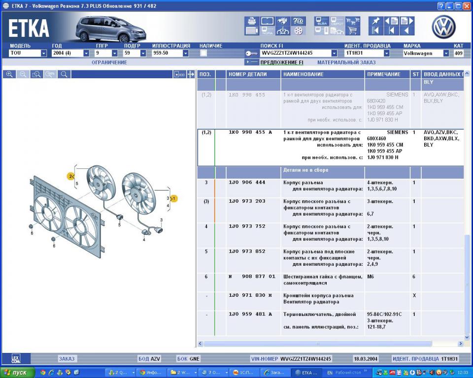Viewport: 473px width, 378px height.
Task: Jump to first with the double-bar arrow
Action: tap(376, 31)
